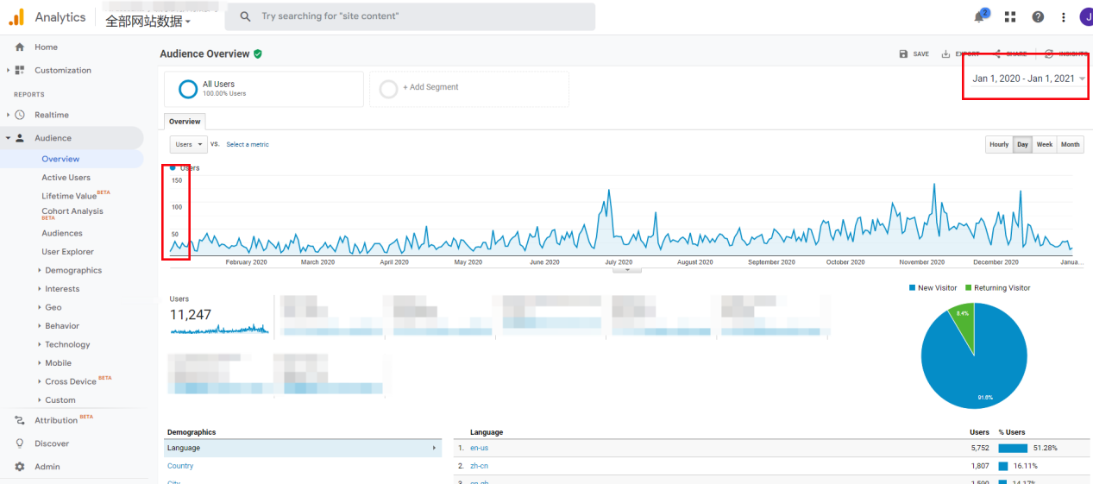This screenshot has height=484, width=1093.
Task: Open the Users metric dropdown
Action: pyautogui.click(x=188, y=145)
